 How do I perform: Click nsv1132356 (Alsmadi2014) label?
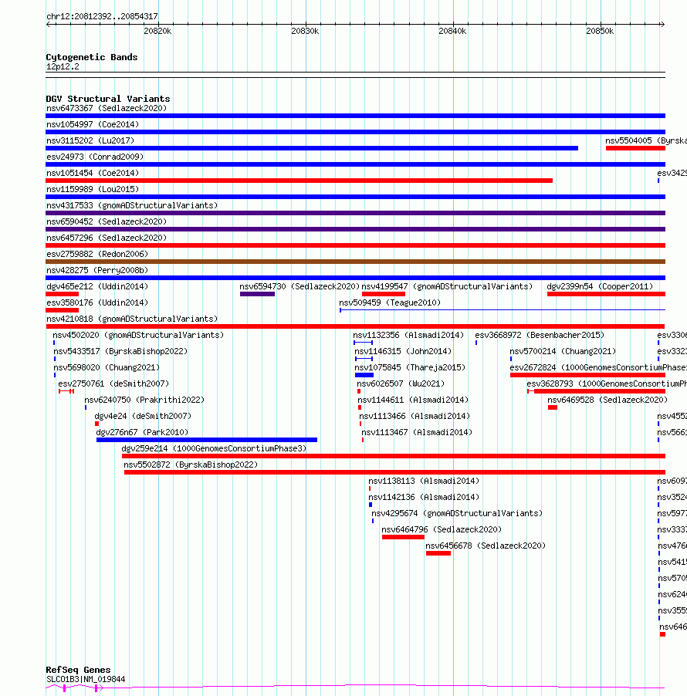click(x=408, y=335)
